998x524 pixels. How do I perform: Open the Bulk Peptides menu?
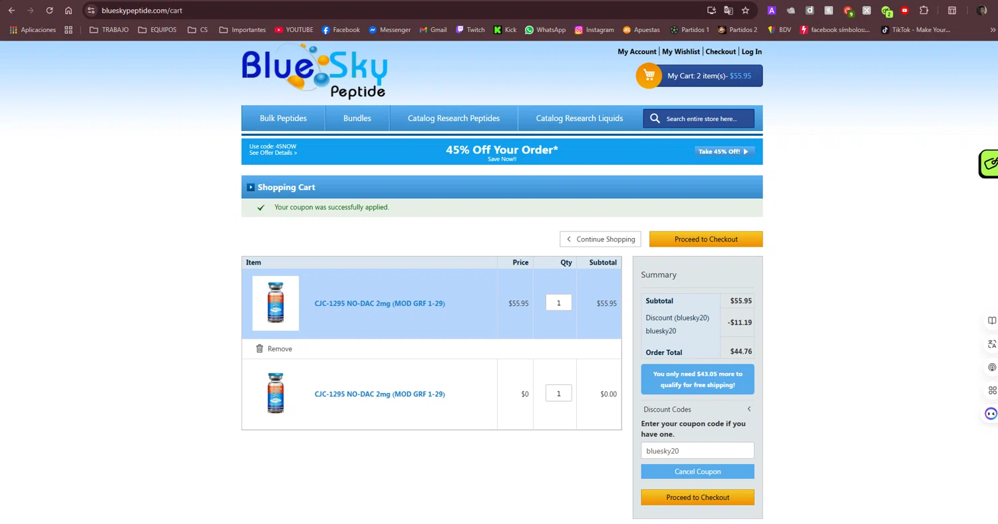(283, 118)
